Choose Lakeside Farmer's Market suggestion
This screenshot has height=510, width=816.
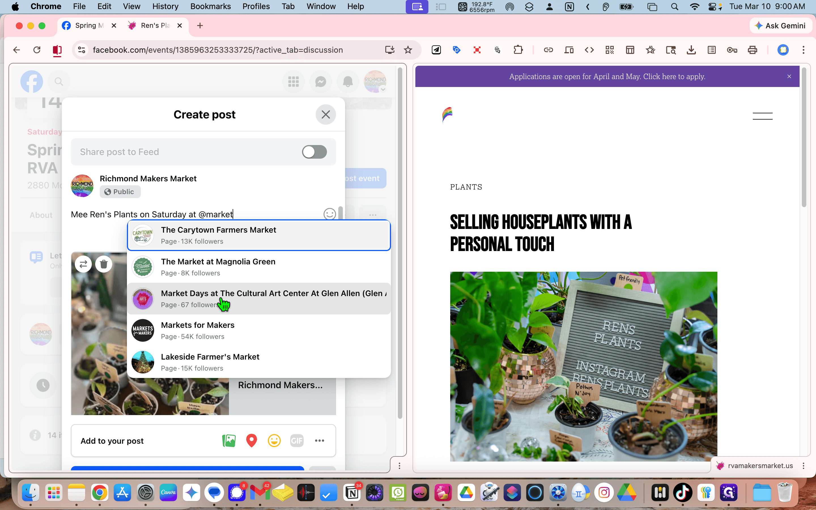click(x=259, y=362)
